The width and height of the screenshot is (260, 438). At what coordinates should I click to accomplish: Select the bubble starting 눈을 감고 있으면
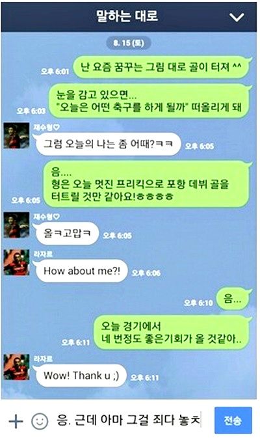point(149,101)
